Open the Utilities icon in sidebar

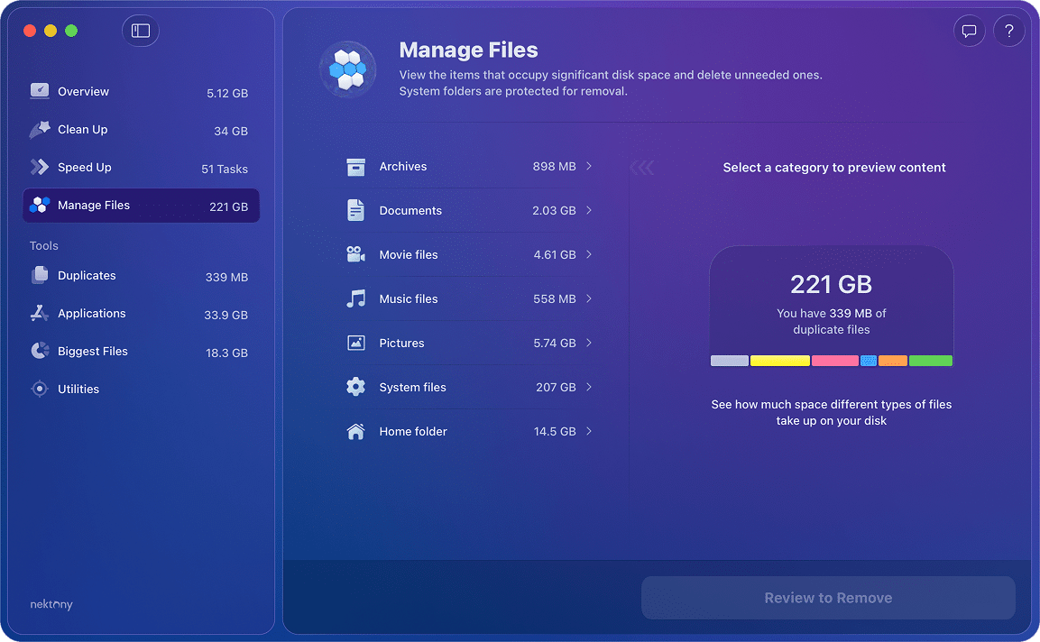point(40,389)
